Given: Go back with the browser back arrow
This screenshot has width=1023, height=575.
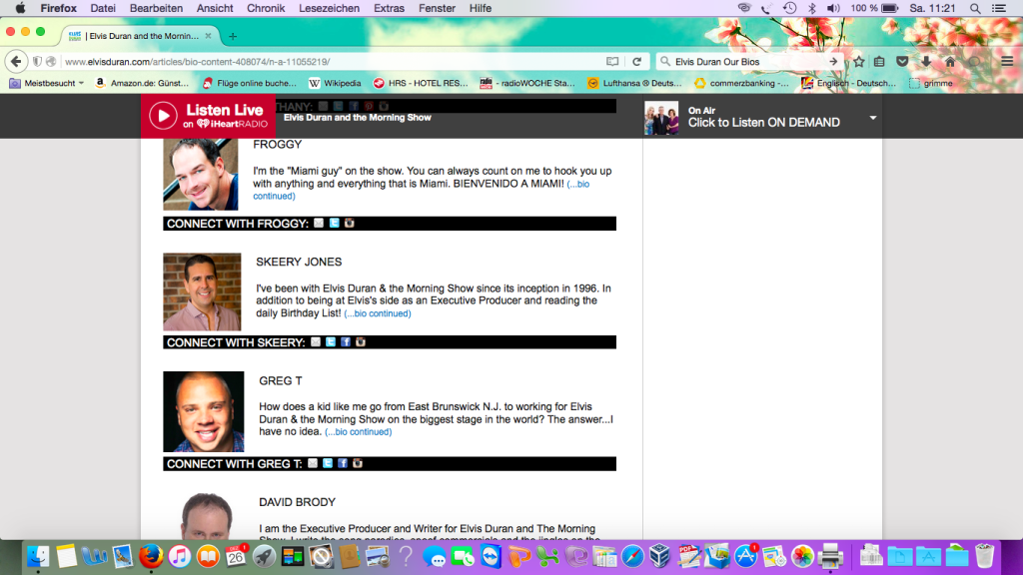Looking at the screenshot, I should pos(16,61).
